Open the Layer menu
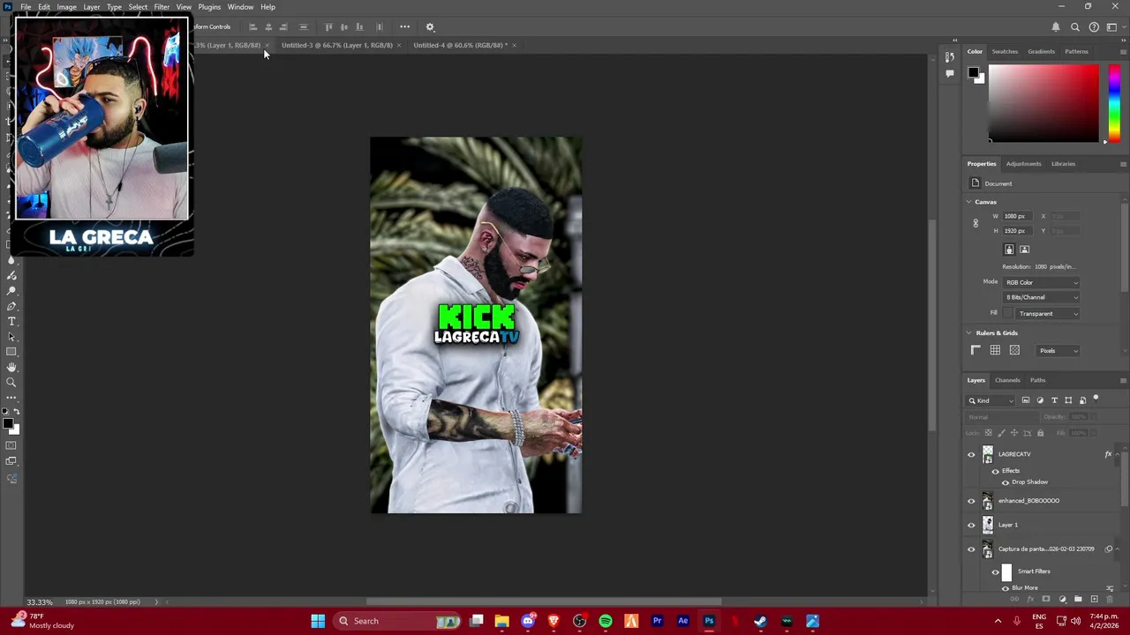 click(x=92, y=7)
